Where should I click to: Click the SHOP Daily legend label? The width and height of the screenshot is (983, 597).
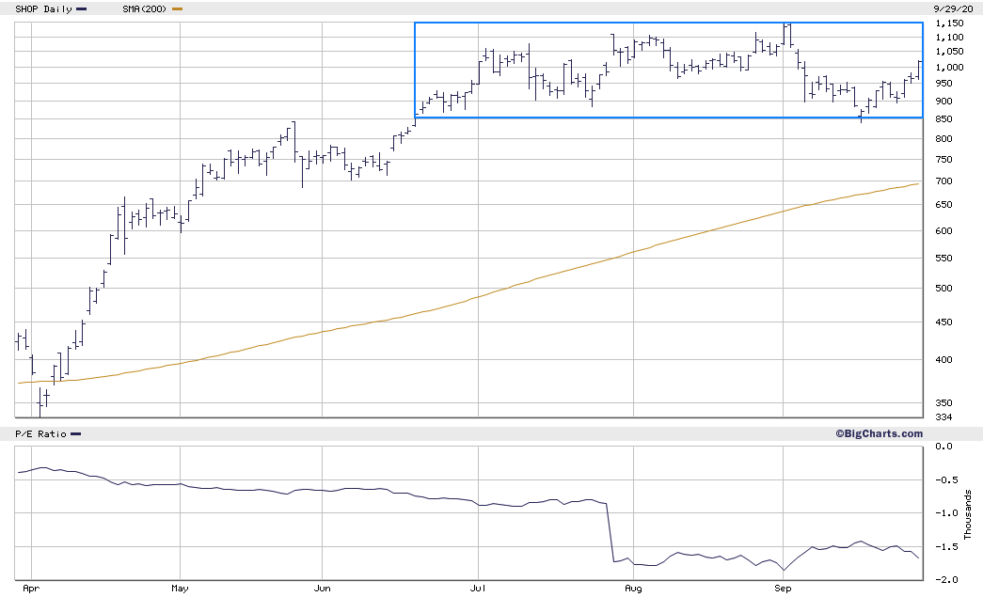[x=44, y=8]
